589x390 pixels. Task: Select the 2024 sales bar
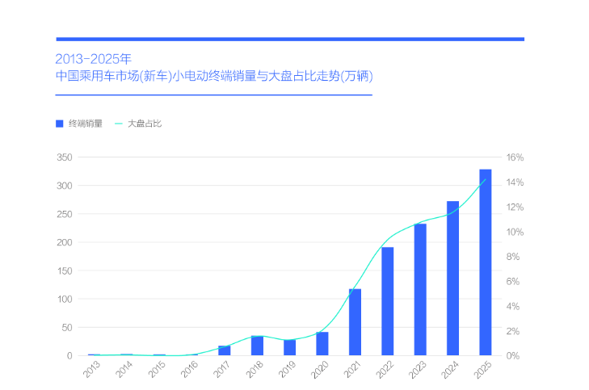[x=452, y=279]
